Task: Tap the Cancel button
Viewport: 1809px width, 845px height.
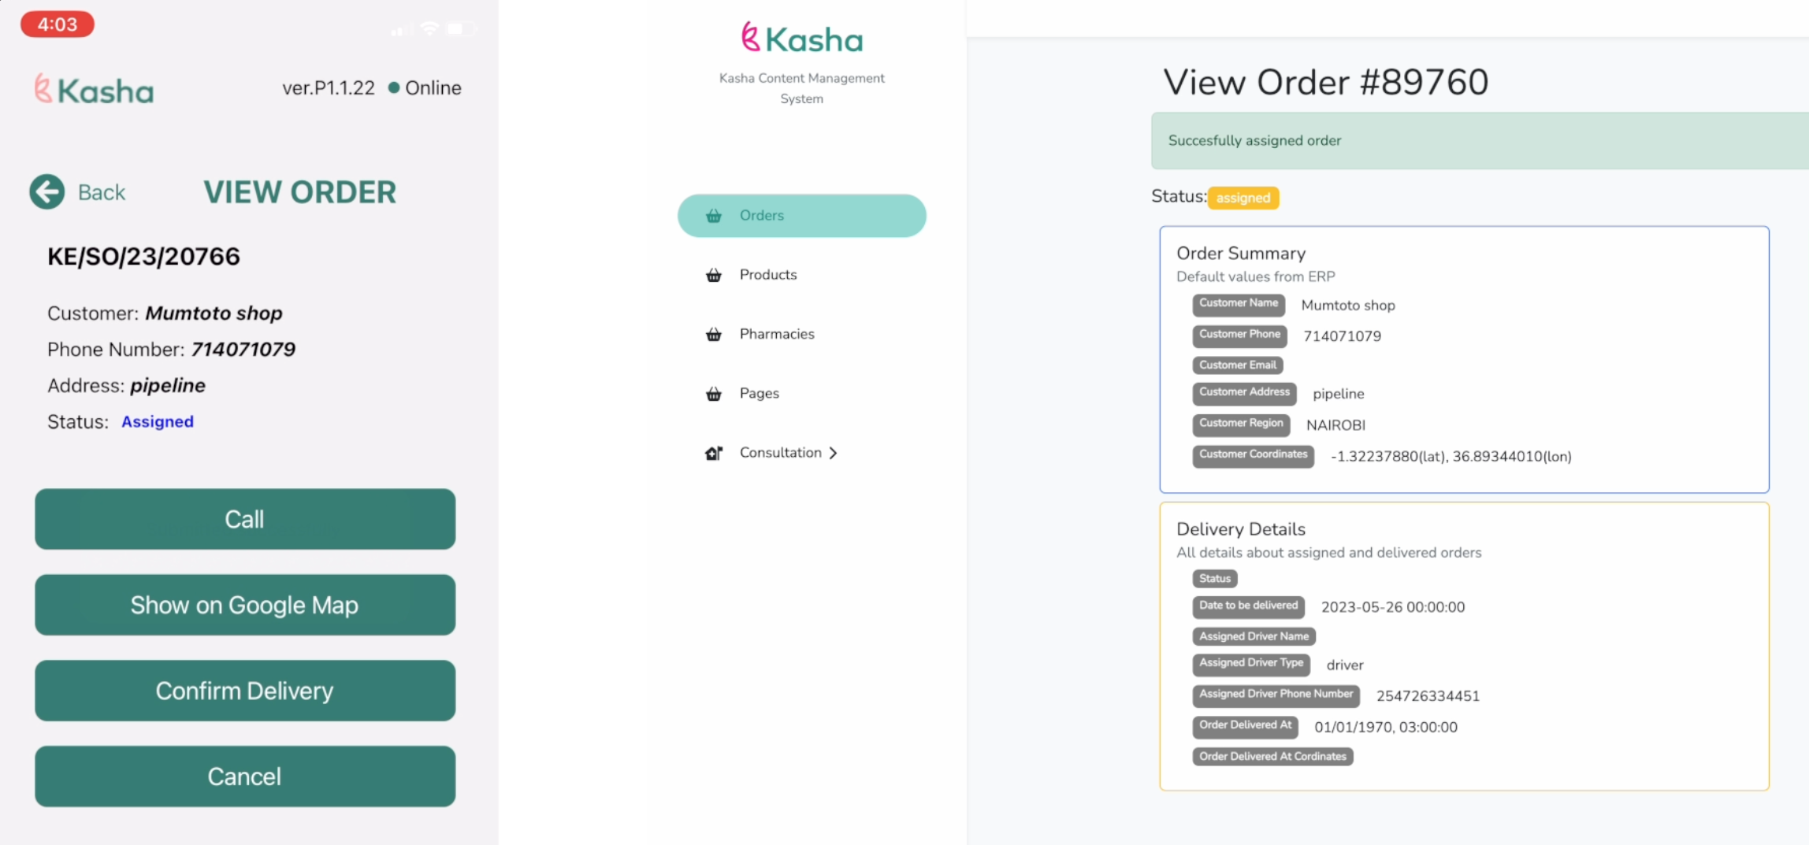Action: tap(245, 776)
